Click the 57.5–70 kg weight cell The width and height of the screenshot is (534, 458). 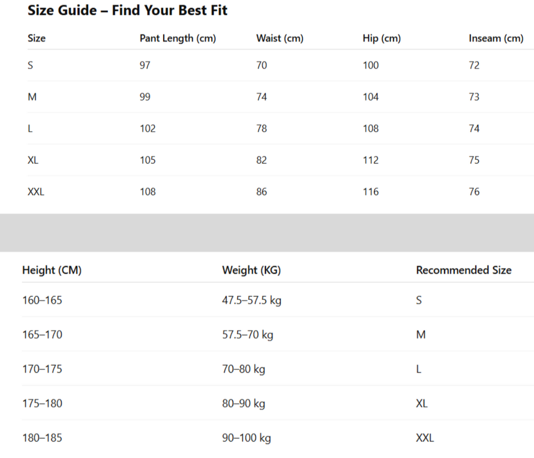[248, 335]
